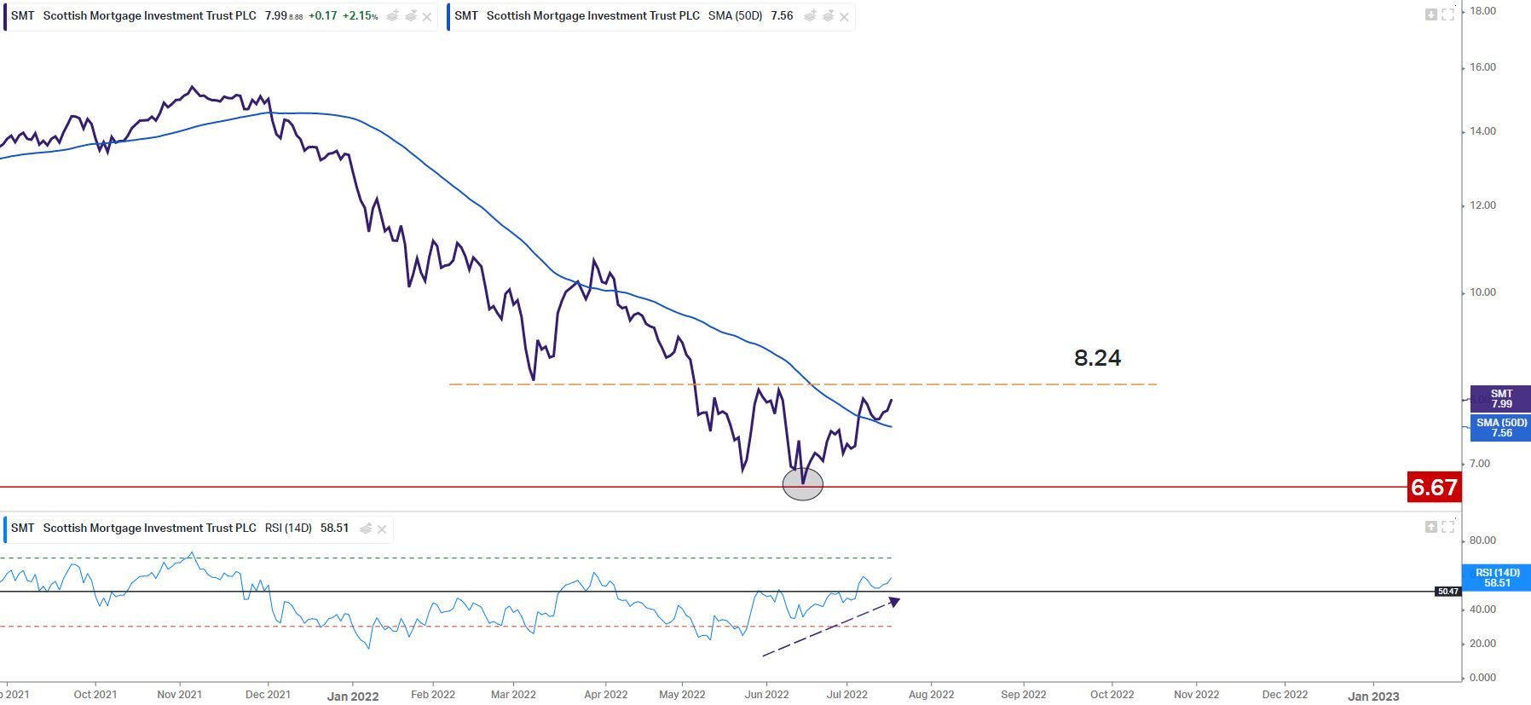Select the SMA (50D) 7.56 axis label
The height and width of the screenshot is (705, 1531).
tap(1501, 428)
